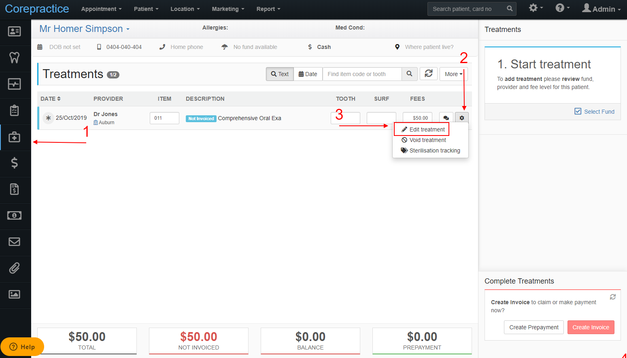Expand the More dropdown
The image size is (627, 358).
(453, 74)
